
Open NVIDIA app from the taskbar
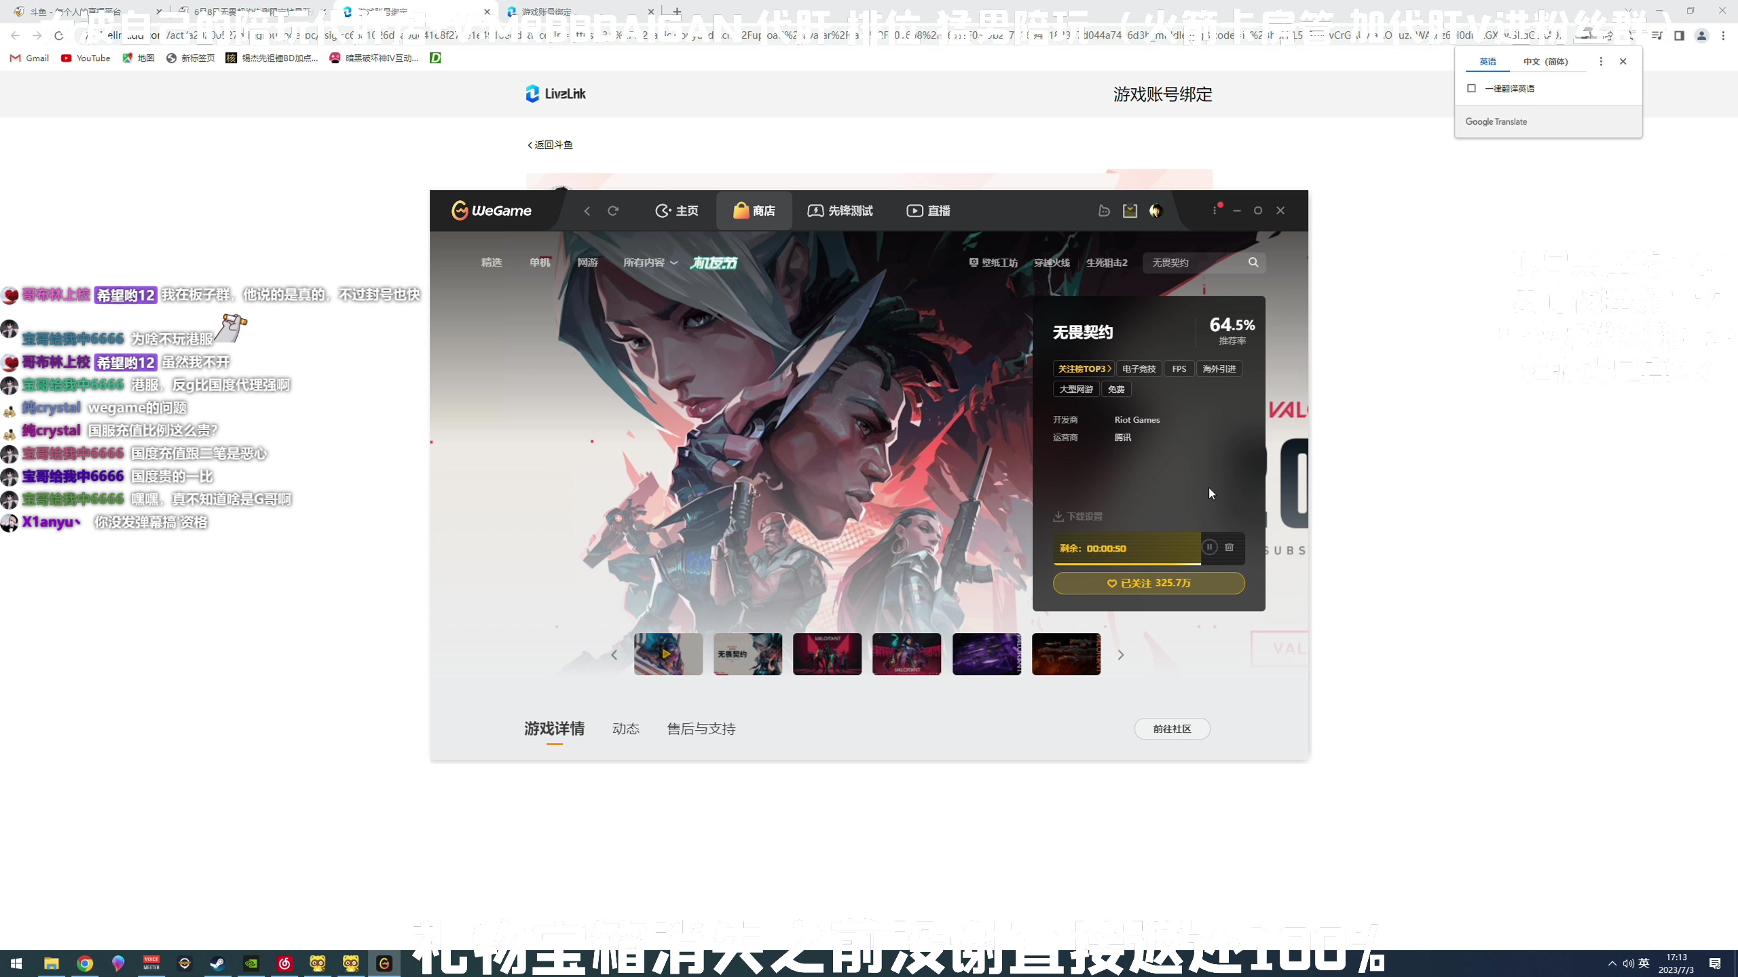[251, 963]
